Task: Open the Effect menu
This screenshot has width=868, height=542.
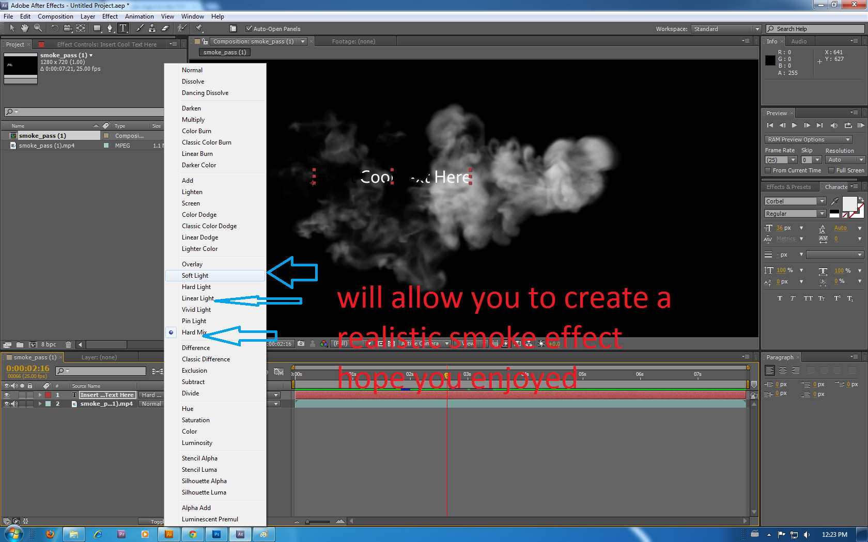Action: click(110, 17)
